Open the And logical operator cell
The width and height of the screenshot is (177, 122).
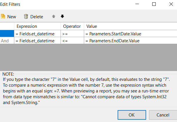point(7,41)
